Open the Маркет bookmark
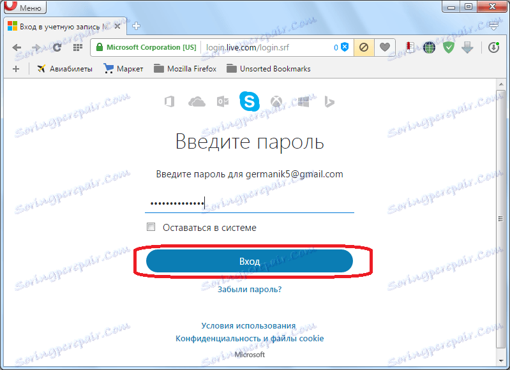510x370 pixels. pyautogui.click(x=124, y=69)
